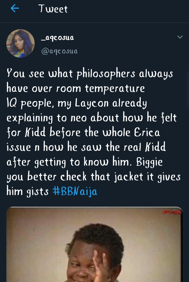Open the _aqcosua profile picture
This screenshot has height=282, width=189.
coord(20,43)
